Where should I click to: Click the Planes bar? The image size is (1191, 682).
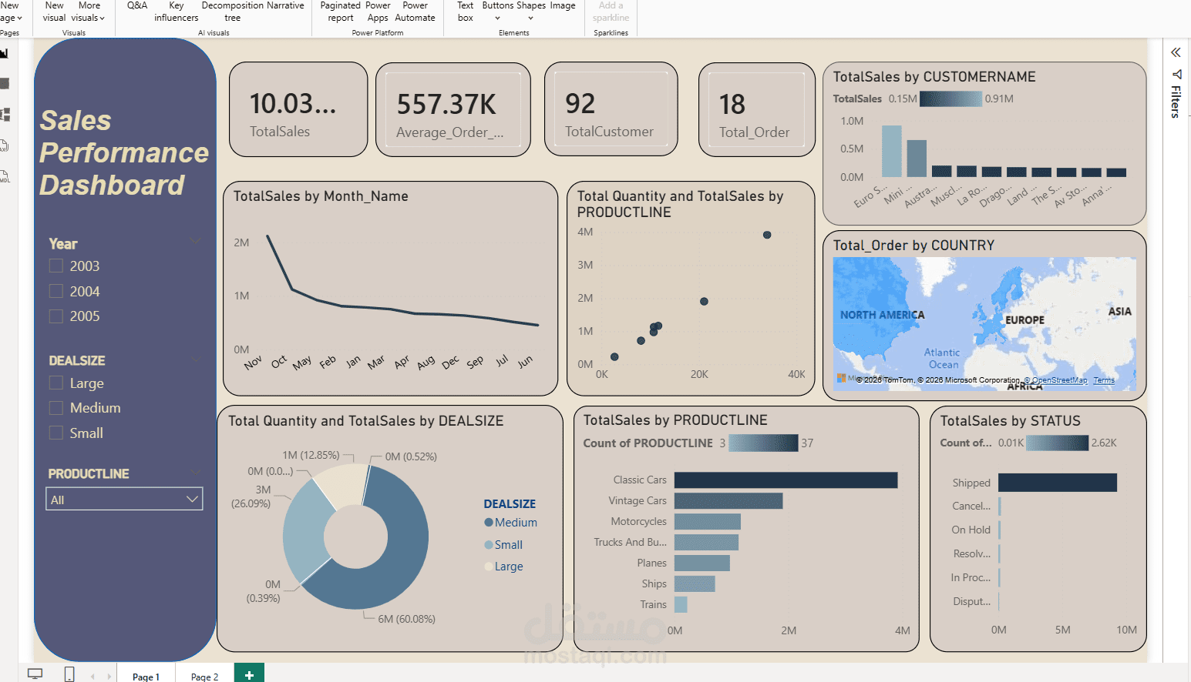[701, 563]
